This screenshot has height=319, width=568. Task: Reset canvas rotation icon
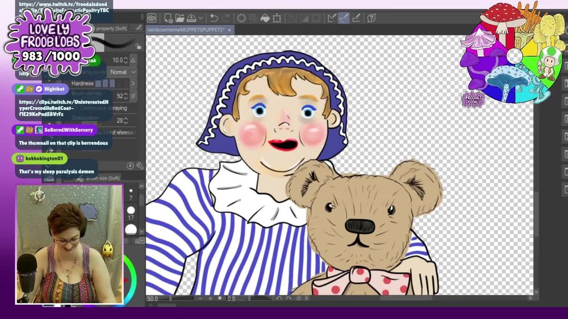point(299,299)
